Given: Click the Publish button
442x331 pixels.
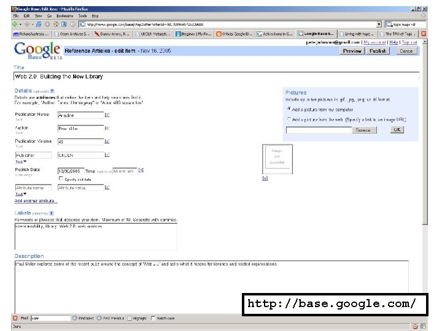Looking at the screenshot, I should click(x=378, y=51).
